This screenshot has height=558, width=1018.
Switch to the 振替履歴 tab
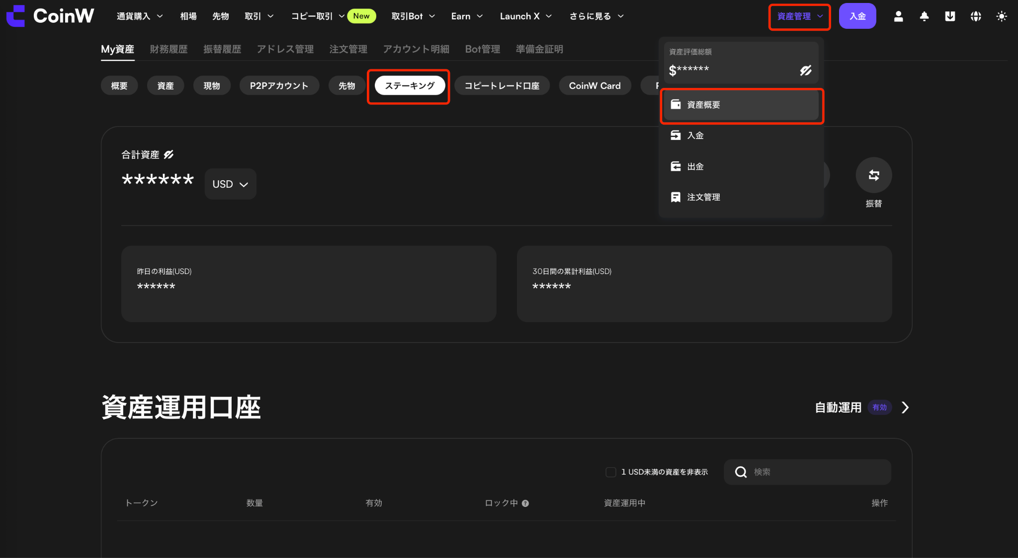222,49
